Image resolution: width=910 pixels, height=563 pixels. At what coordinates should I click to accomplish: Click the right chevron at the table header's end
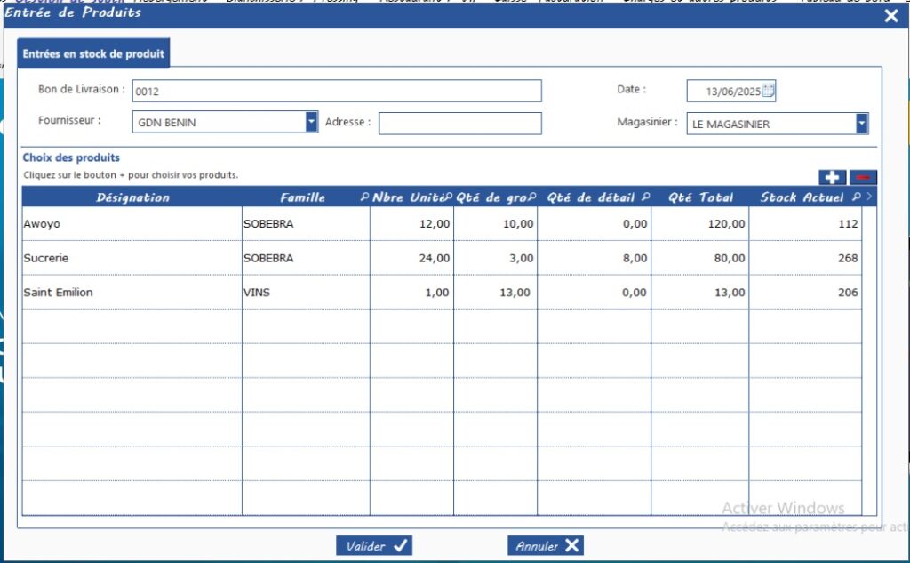click(x=869, y=197)
